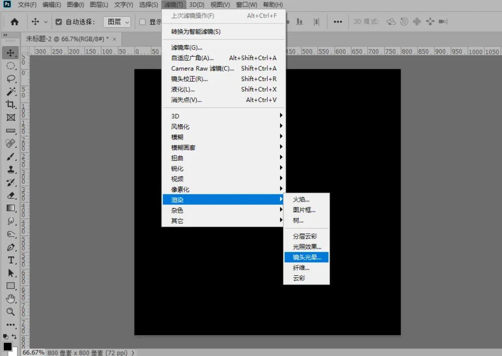
Task: Select 镜头光晕 from the render submenu
Action: pyautogui.click(x=306, y=257)
